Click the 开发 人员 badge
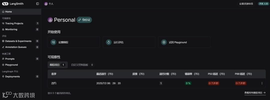Viewport: 270px width, 100px height. (263, 4)
